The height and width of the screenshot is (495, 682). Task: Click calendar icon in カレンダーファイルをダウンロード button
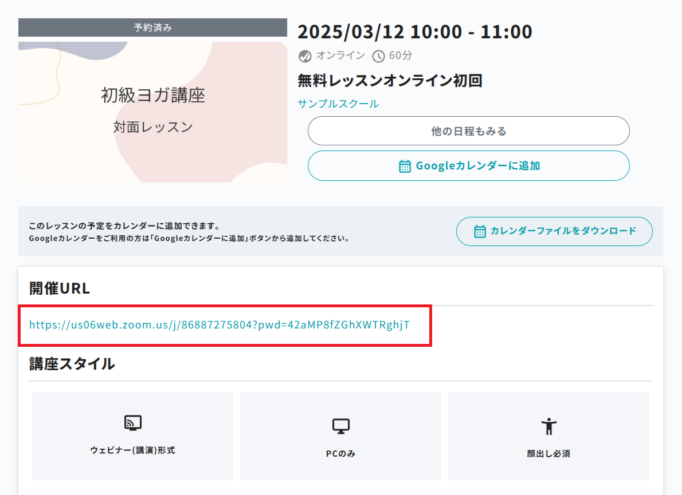480,231
